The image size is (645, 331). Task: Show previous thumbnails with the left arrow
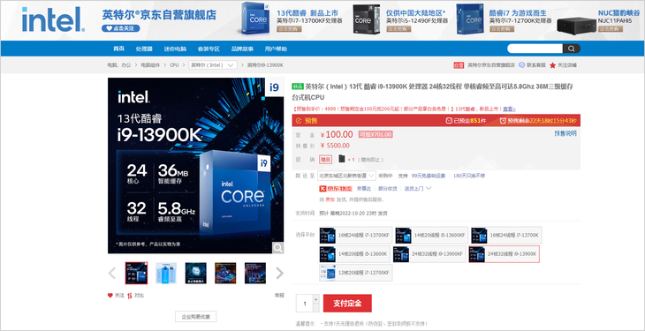click(112, 273)
